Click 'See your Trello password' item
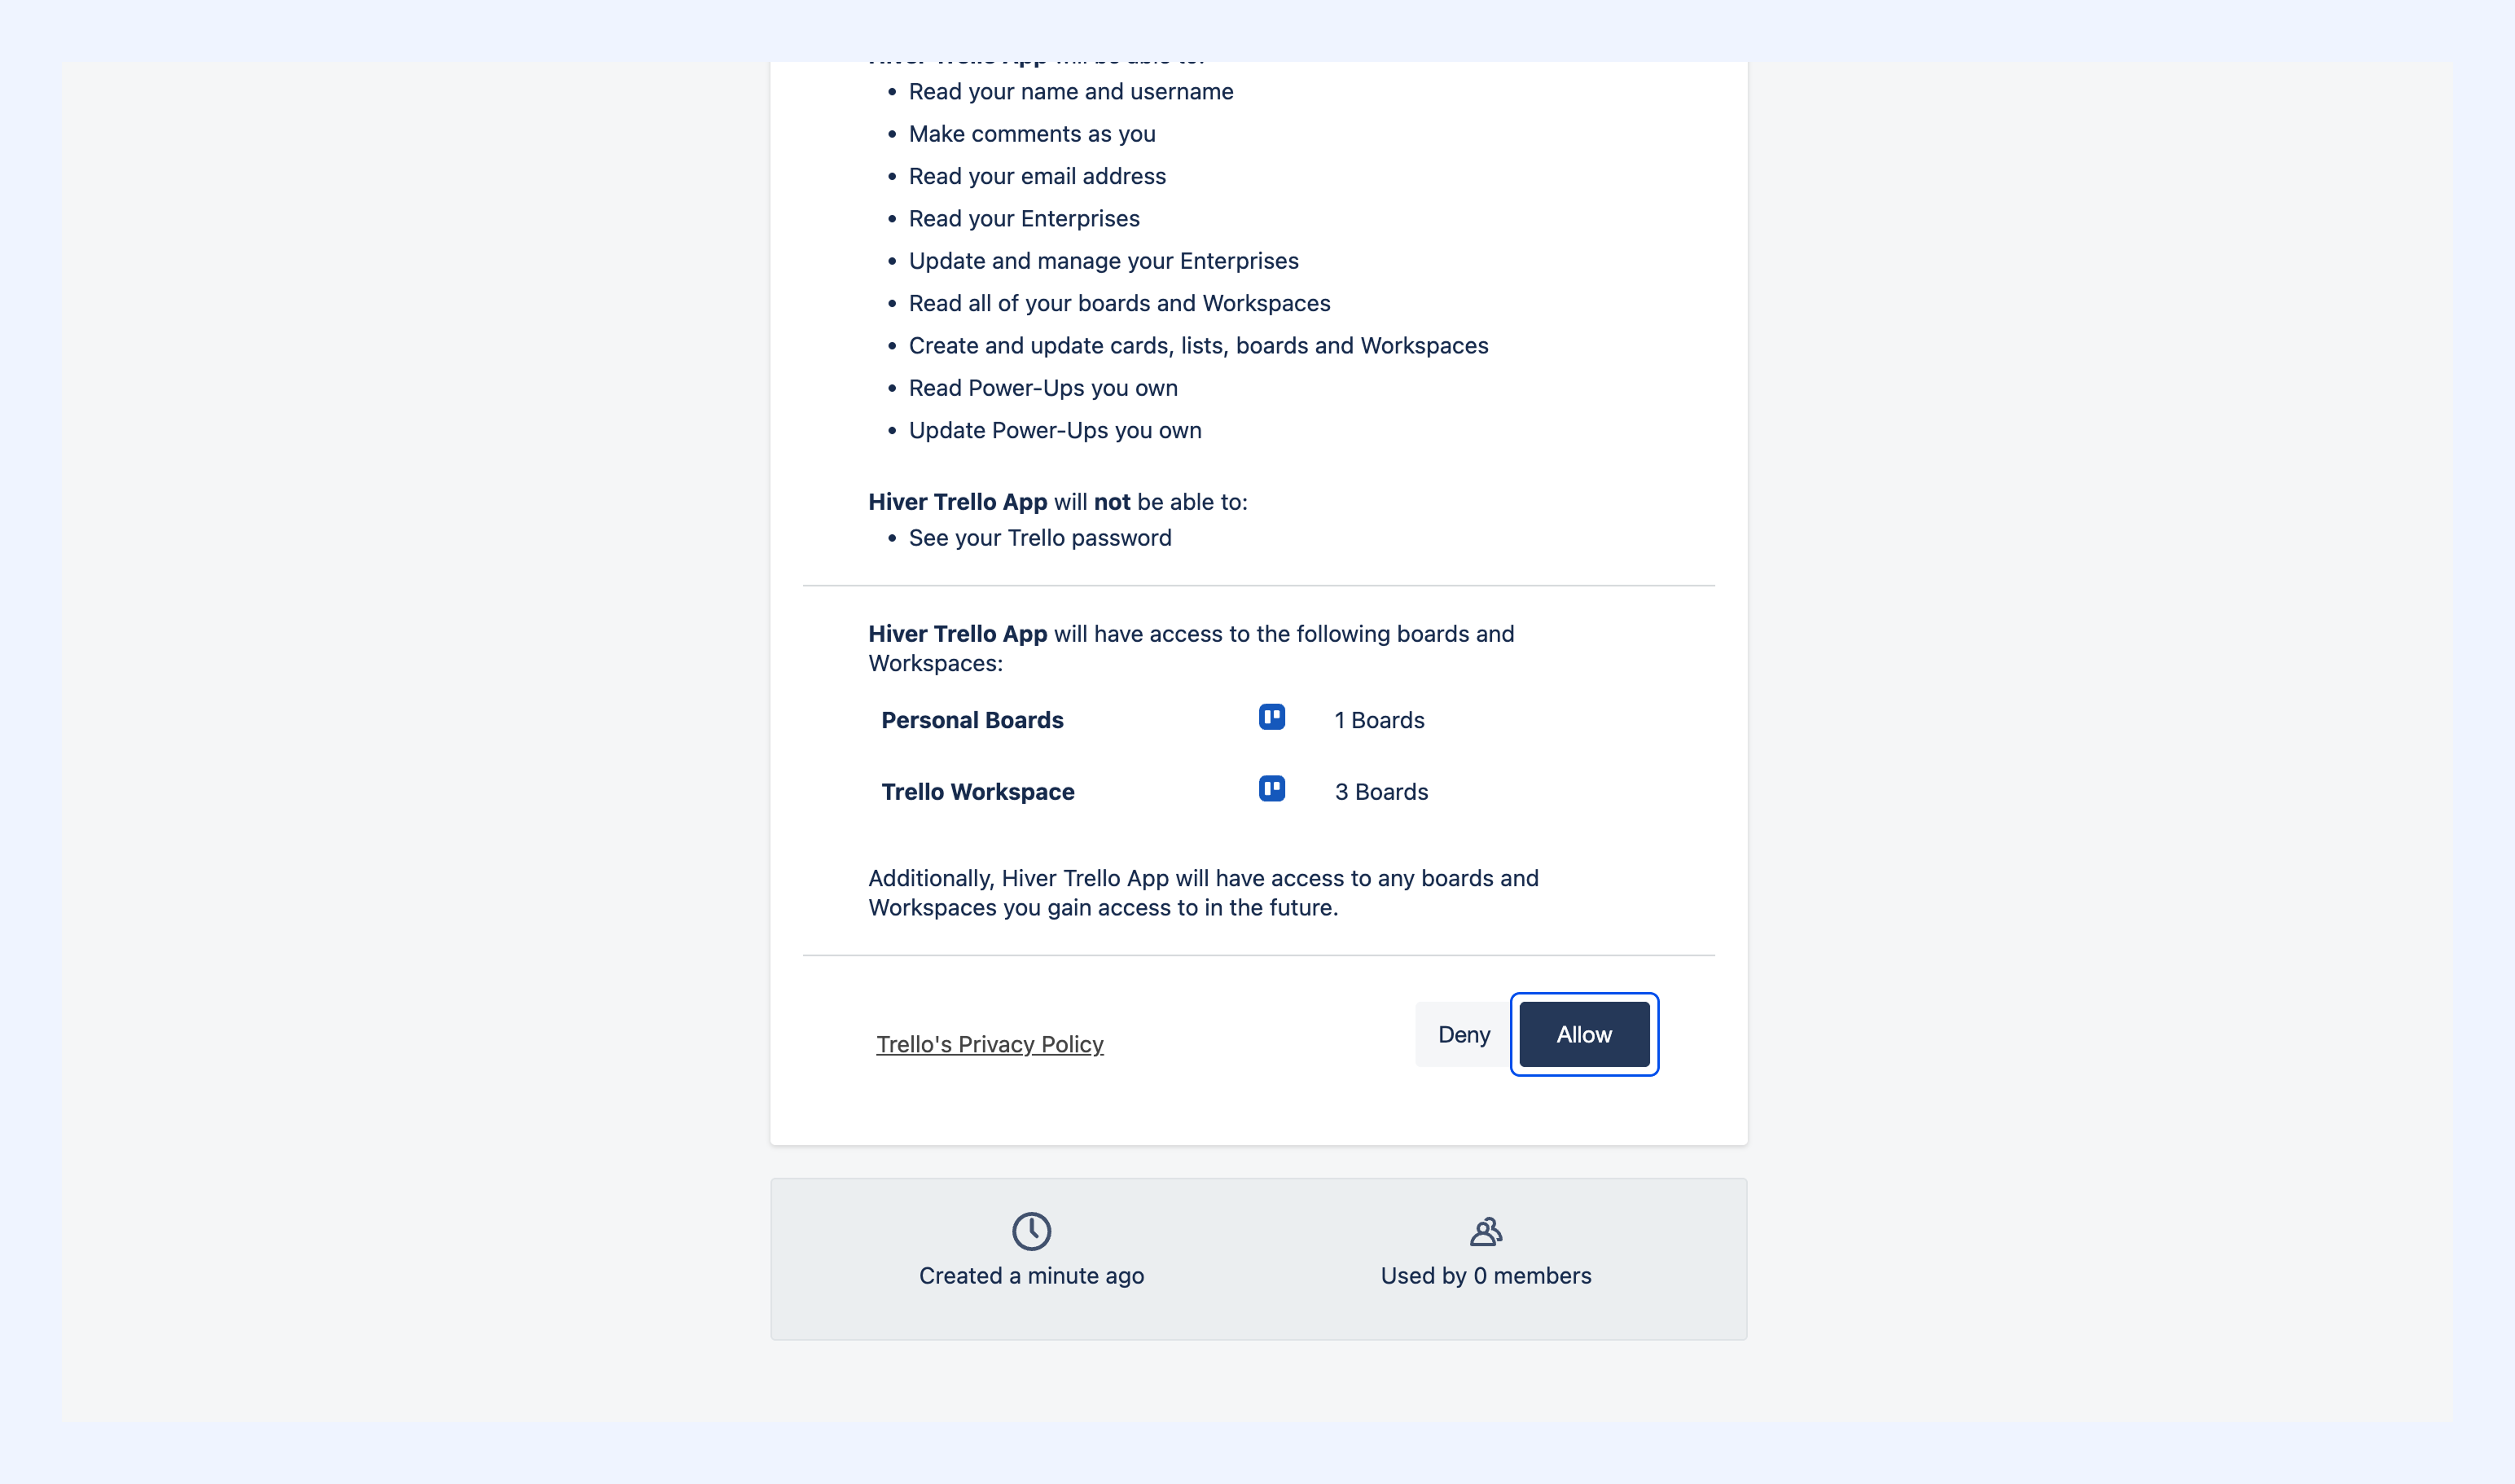Image resolution: width=2515 pixels, height=1484 pixels. click(x=1040, y=538)
